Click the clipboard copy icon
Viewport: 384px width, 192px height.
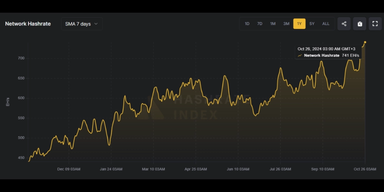[360, 24]
